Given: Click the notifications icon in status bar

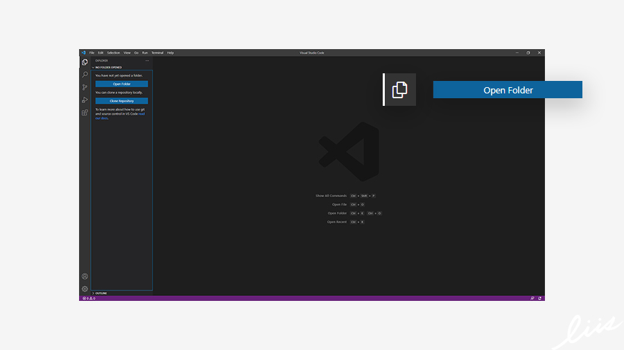Looking at the screenshot, I should [539, 298].
